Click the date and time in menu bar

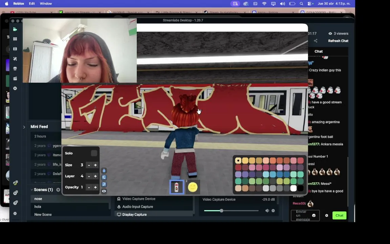(x=334, y=4)
